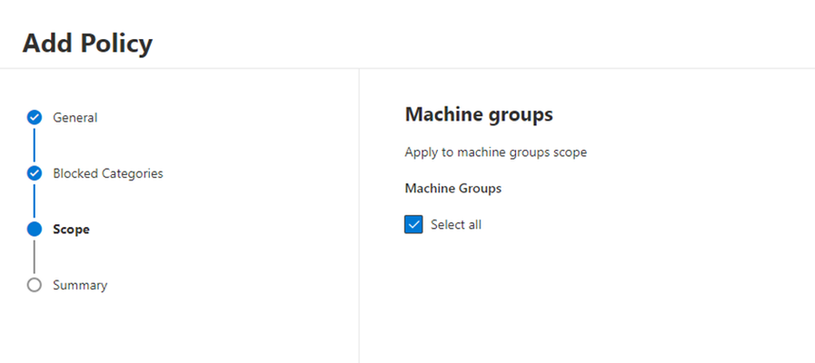Image resolution: width=815 pixels, height=363 pixels.
Task: Select the Scope step label
Action: [x=71, y=230]
